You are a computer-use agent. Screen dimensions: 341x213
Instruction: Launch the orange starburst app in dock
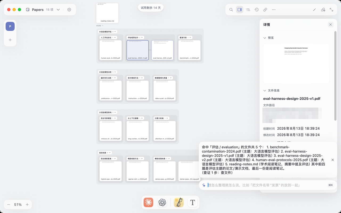coord(148,203)
